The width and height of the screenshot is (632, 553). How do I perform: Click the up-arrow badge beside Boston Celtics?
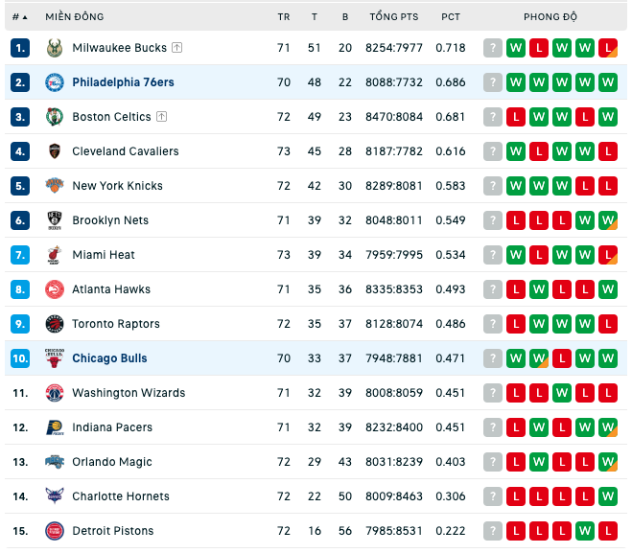[x=162, y=116]
